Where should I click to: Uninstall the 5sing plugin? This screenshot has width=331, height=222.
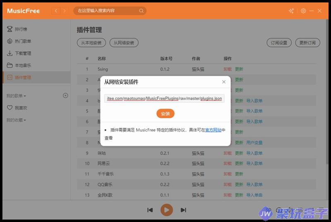[228, 69]
